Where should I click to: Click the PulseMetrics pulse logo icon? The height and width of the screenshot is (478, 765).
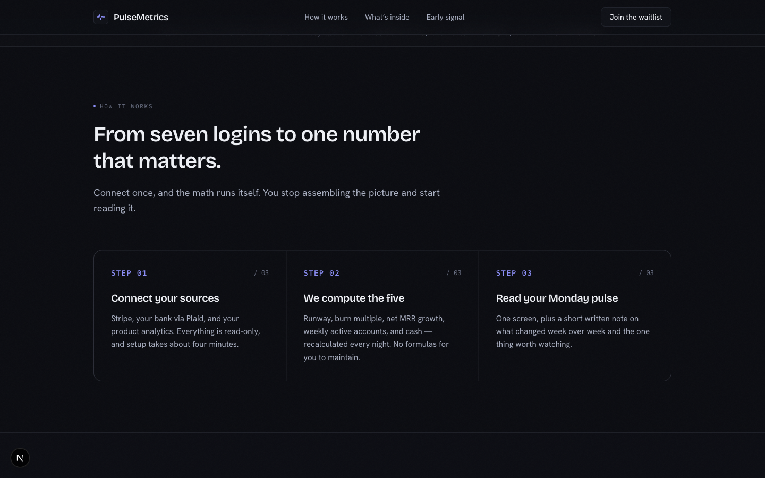pos(101,17)
